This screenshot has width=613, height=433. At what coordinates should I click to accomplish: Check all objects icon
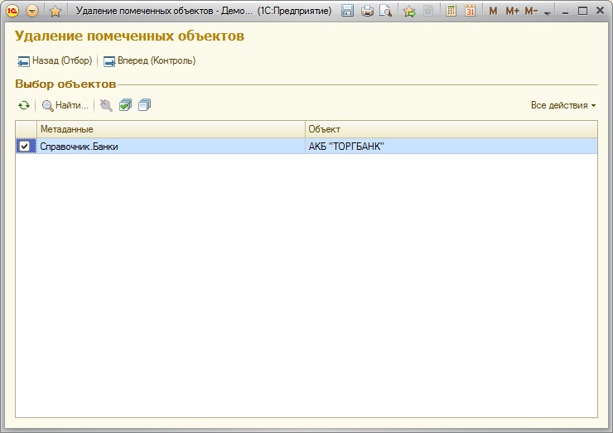[x=125, y=105]
